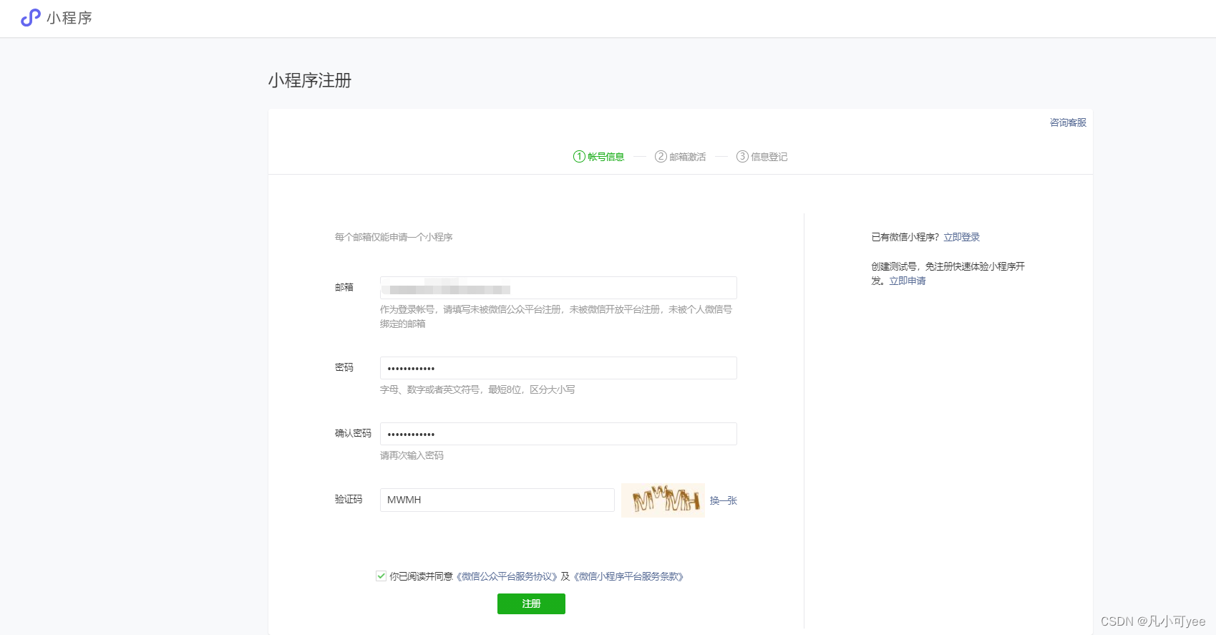Viewport: 1216px width, 635px height.
Task: Click the 验证码 text box
Action: 497,500
